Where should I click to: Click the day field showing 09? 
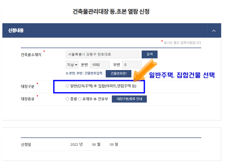click(x=112, y=144)
